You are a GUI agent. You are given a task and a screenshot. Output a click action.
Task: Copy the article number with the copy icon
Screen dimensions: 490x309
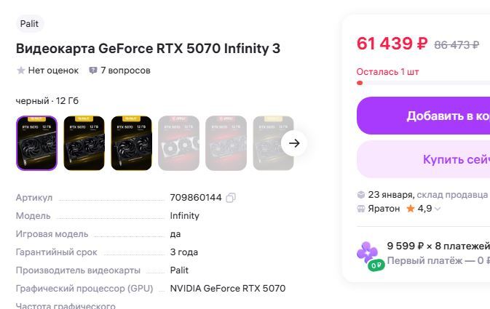pos(231,198)
